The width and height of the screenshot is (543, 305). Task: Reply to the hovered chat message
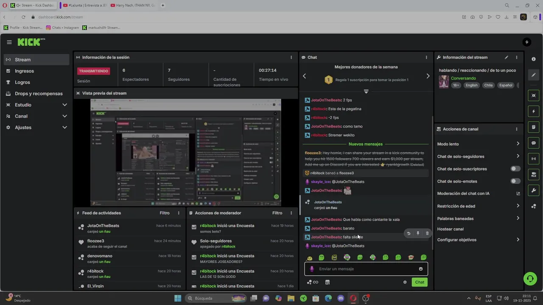click(409, 233)
